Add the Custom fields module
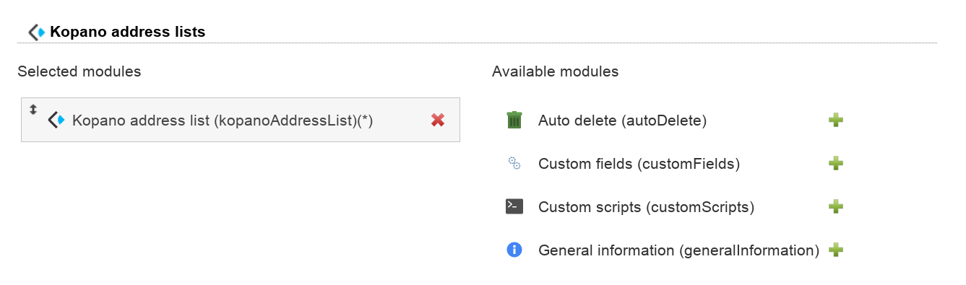 pos(836,163)
